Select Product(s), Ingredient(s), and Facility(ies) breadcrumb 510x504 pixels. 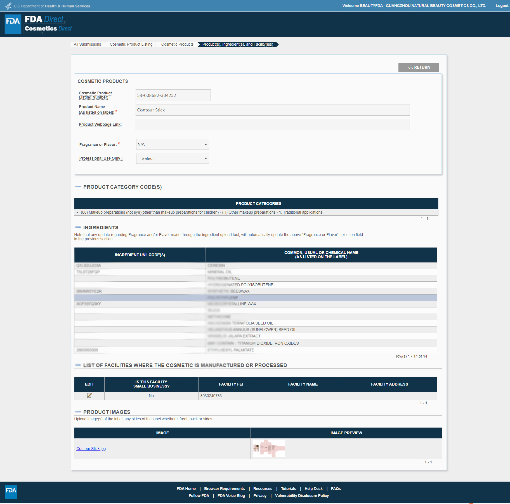[238, 44]
